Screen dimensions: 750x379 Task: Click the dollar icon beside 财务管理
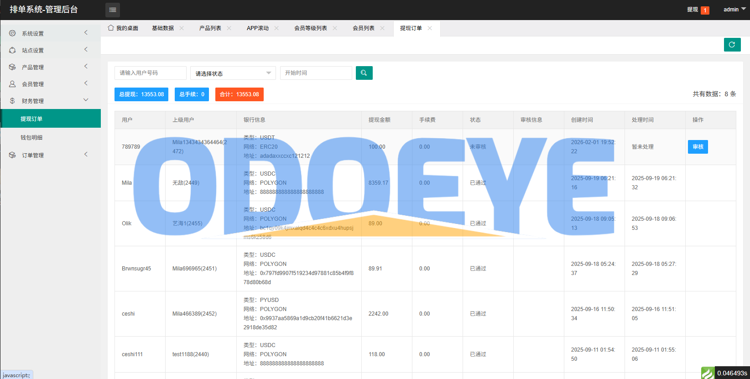(12, 101)
